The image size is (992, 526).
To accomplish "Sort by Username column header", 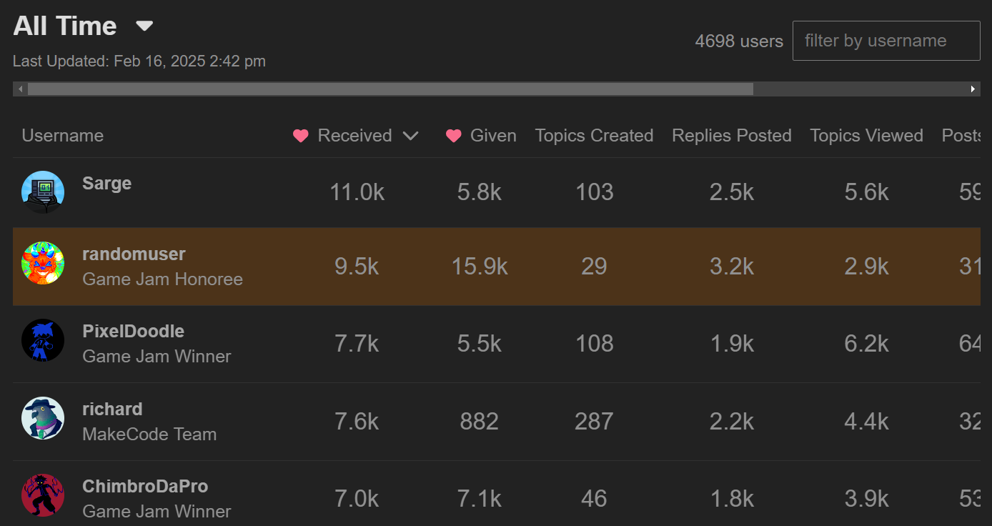I will tap(63, 136).
